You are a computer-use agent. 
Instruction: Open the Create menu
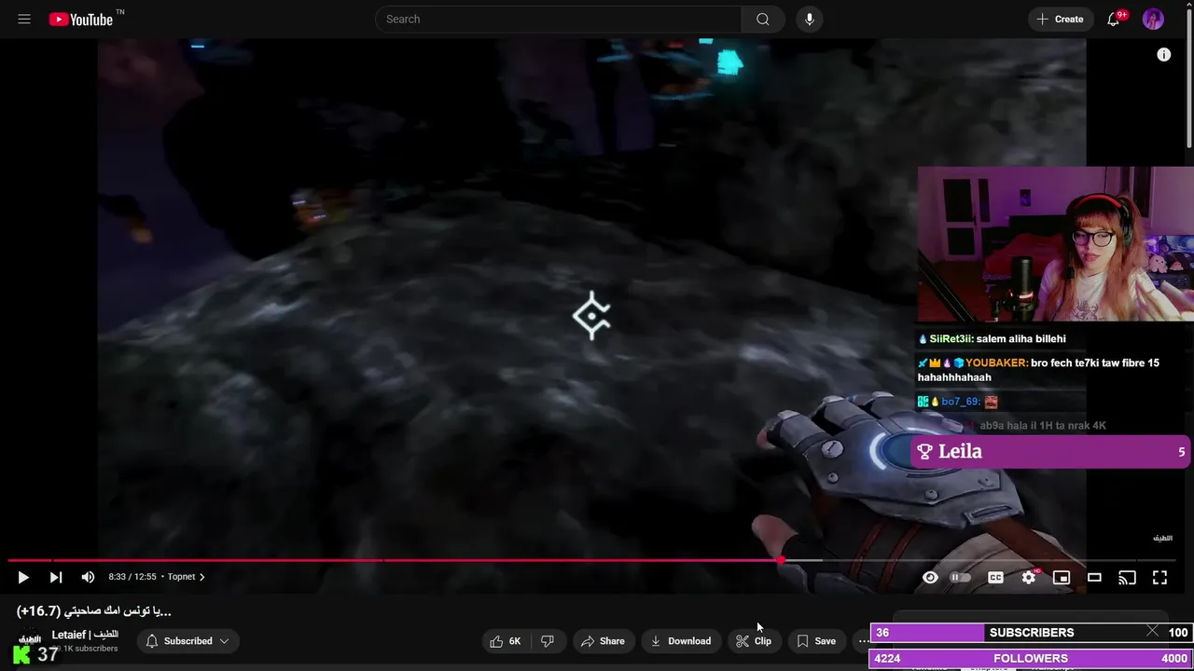(x=1061, y=19)
